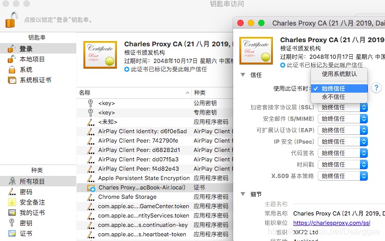This screenshot has height=241, width=385.
Task: Click the 本地项目 padlock icon
Action: 11,59
